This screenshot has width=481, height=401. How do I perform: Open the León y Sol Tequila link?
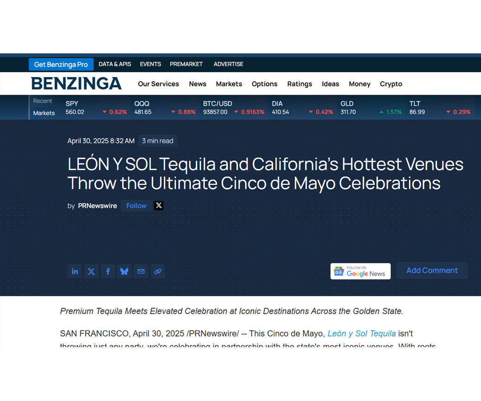tap(361, 333)
